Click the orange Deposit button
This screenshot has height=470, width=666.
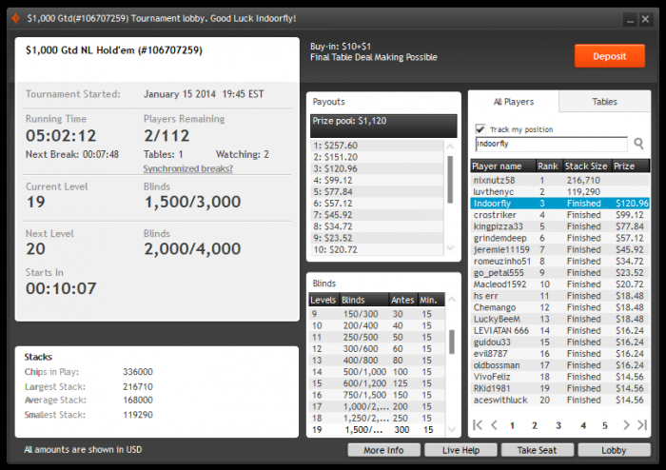(x=610, y=56)
